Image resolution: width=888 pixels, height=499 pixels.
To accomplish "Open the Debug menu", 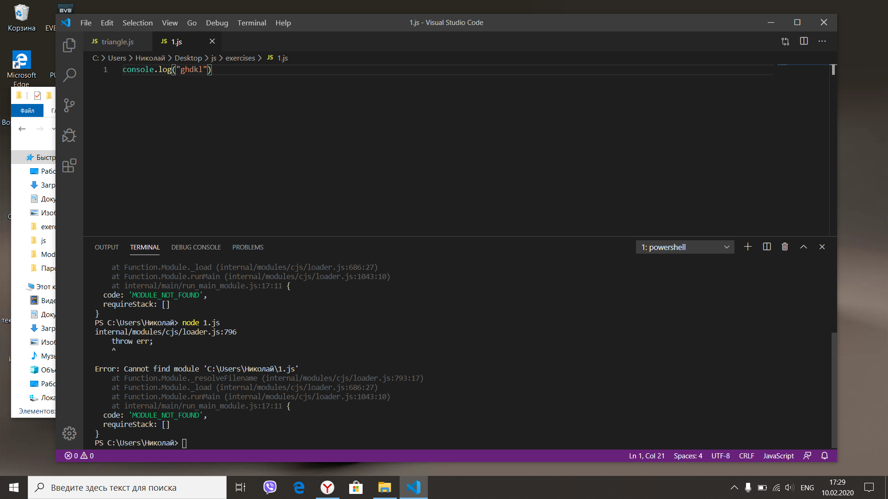I will [217, 23].
